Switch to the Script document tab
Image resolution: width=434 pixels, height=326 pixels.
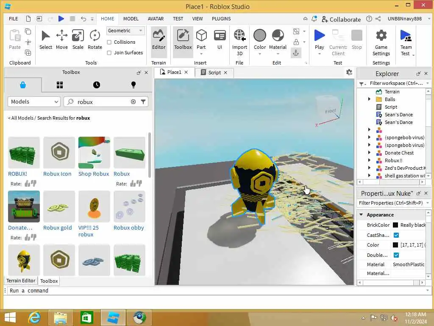pyautogui.click(x=214, y=72)
